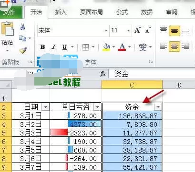Click the cell value 136,868.87

[138, 116]
